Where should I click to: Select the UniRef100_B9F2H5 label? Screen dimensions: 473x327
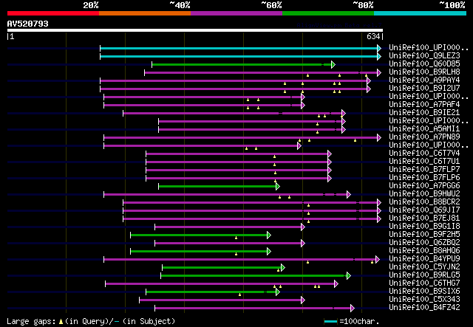424,235
